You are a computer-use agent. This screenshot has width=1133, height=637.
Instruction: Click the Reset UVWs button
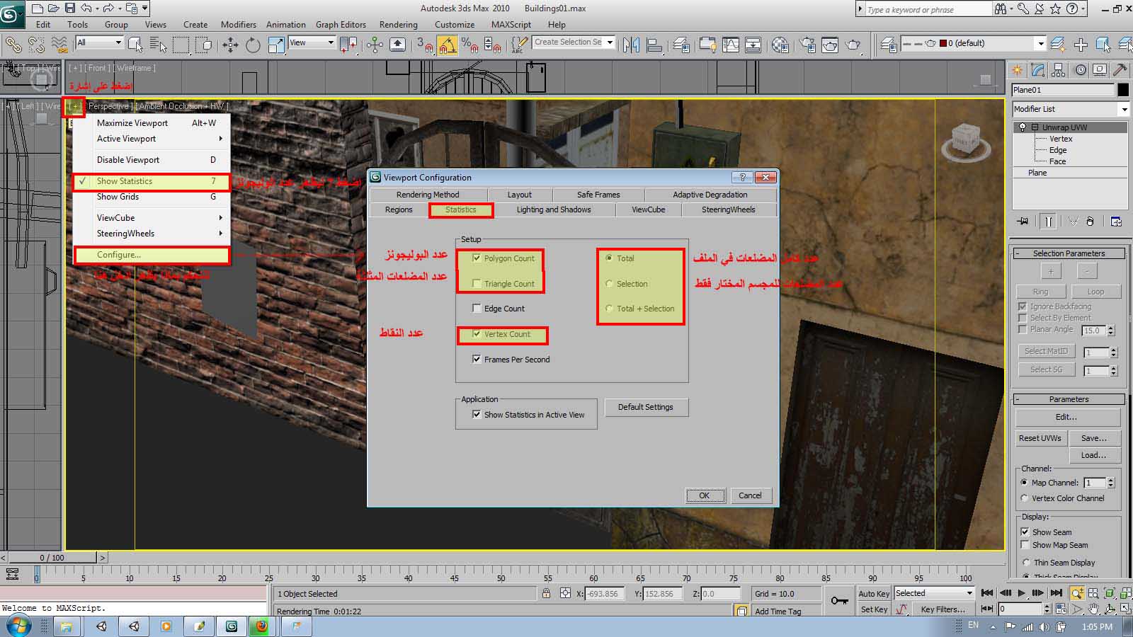point(1040,438)
